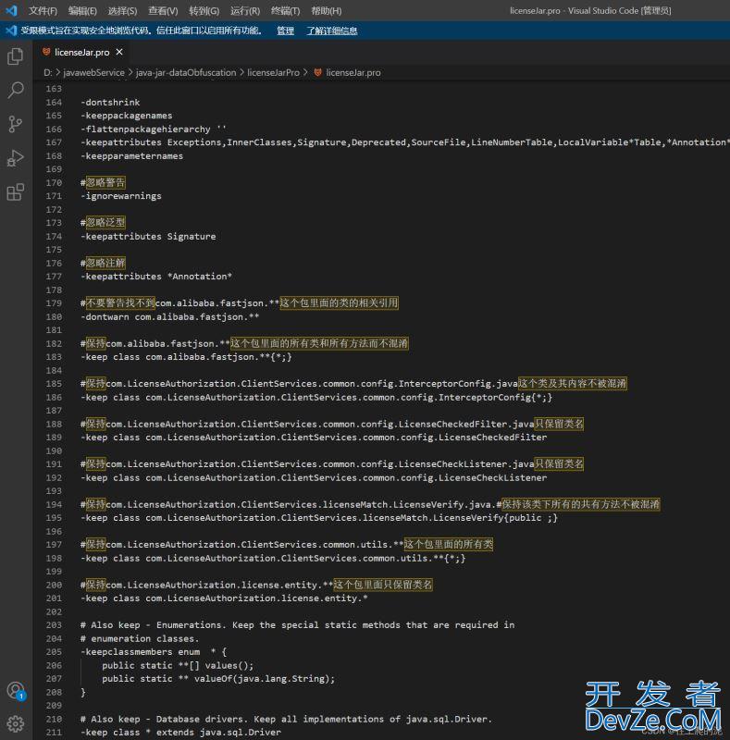This screenshot has height=740, width=730.
Task: Click the keep class license.entity line
Action: 224,598
